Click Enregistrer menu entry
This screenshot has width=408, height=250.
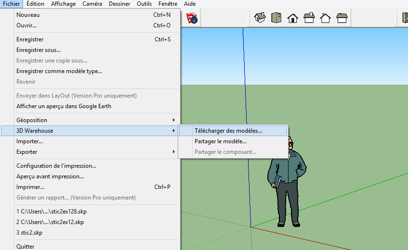[91, 39]
